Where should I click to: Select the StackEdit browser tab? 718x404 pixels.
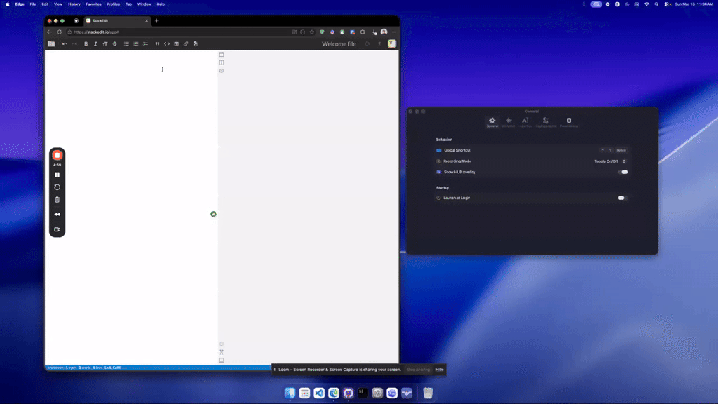click(117, 20)
